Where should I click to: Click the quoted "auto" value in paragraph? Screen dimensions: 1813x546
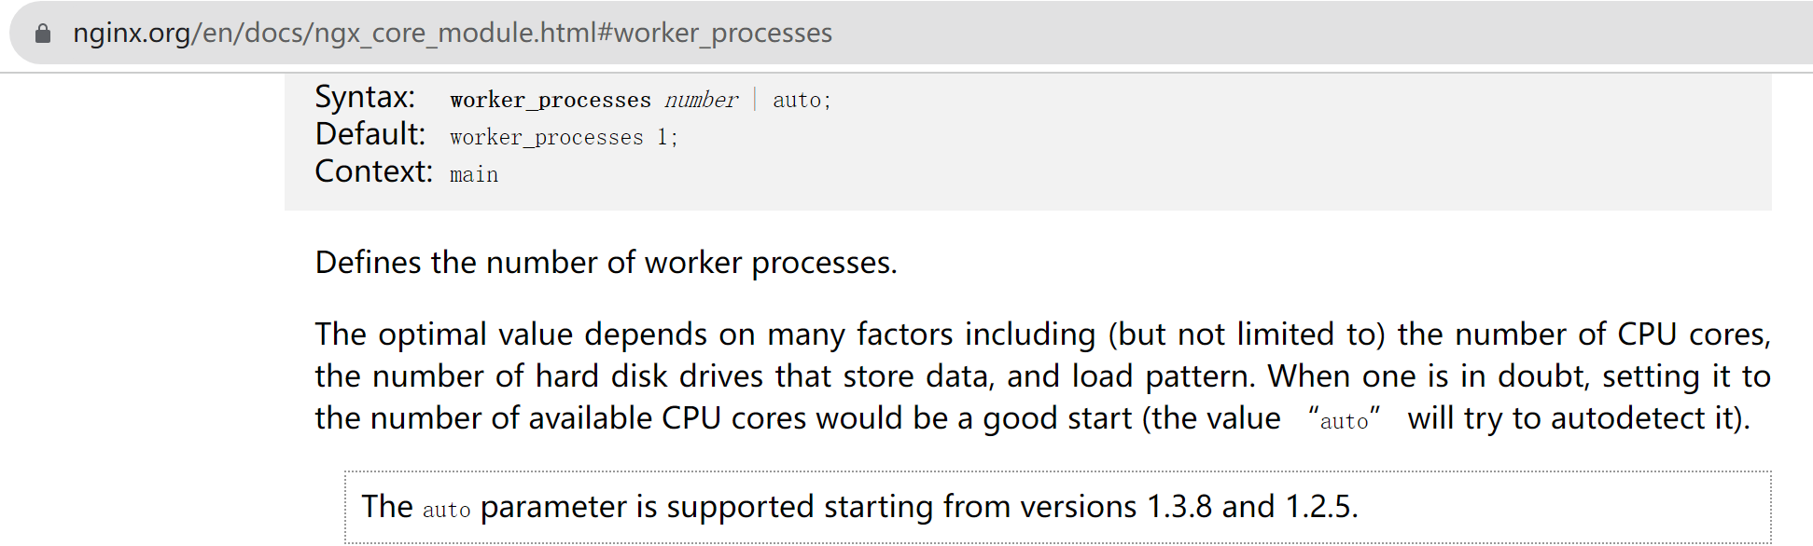coord(1344,421)
